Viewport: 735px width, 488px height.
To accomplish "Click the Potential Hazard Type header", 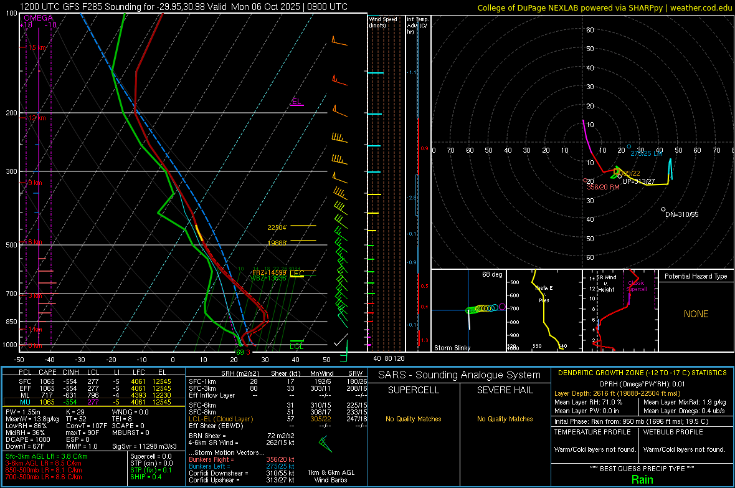I will (x=696, y=276).
